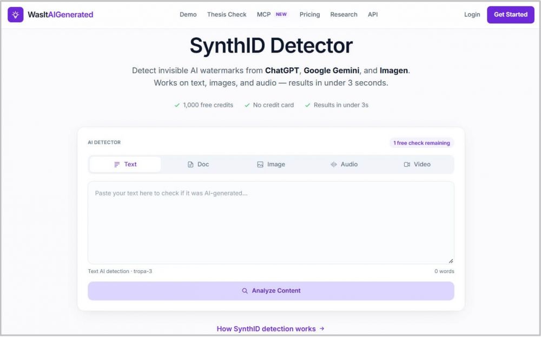This screenshot has height=337, width=541.
Task: Switch to the Image tab
Action: (271, 164)
